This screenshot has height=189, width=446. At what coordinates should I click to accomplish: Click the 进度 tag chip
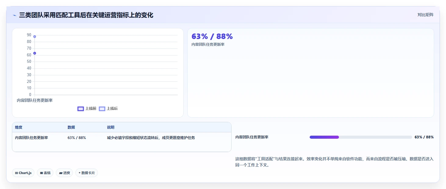64,173
